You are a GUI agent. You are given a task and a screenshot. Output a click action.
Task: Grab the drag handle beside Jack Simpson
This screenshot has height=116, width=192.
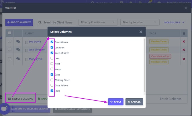26,50
